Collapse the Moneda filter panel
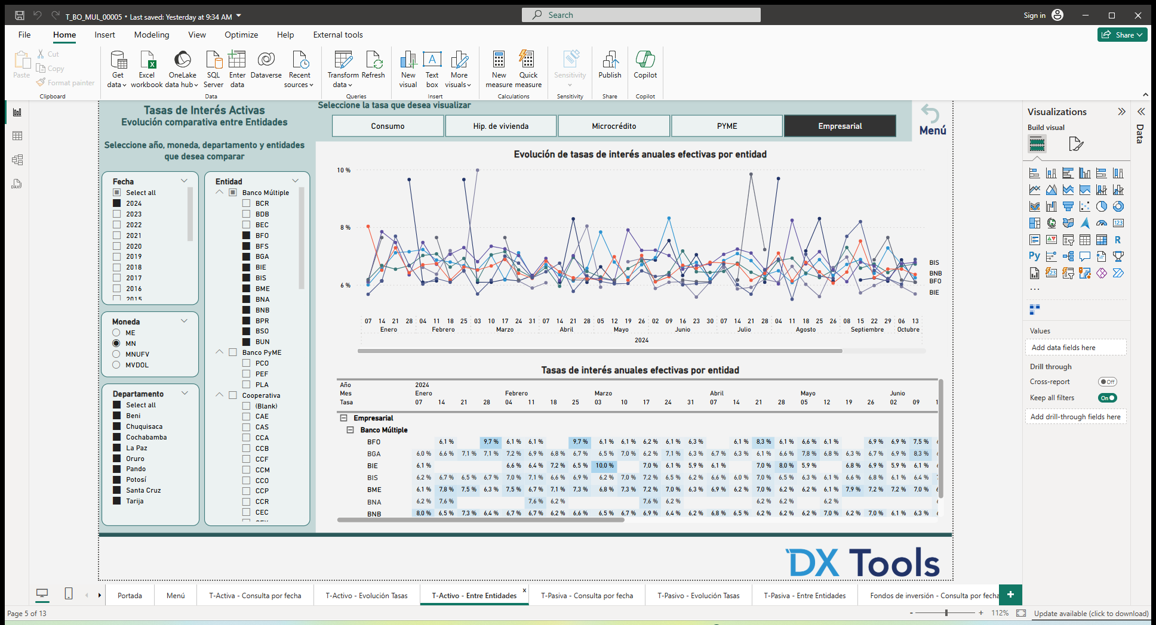1156x625 pixels. [184, 321]
